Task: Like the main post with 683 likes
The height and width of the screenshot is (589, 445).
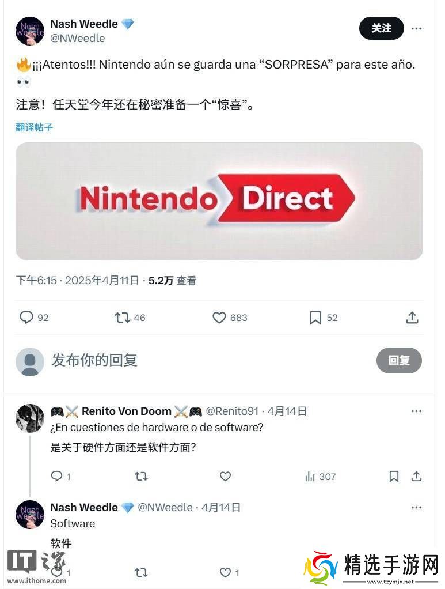Action: [219, 318]
